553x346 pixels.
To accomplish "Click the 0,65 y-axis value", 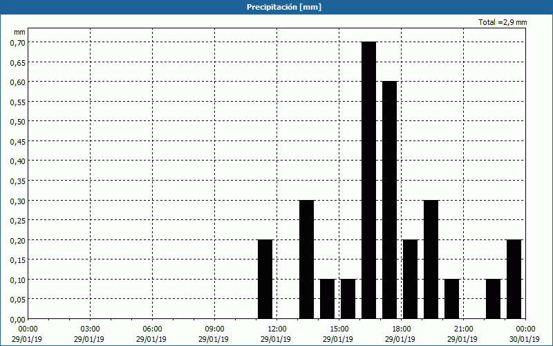I will pos(18,62).
